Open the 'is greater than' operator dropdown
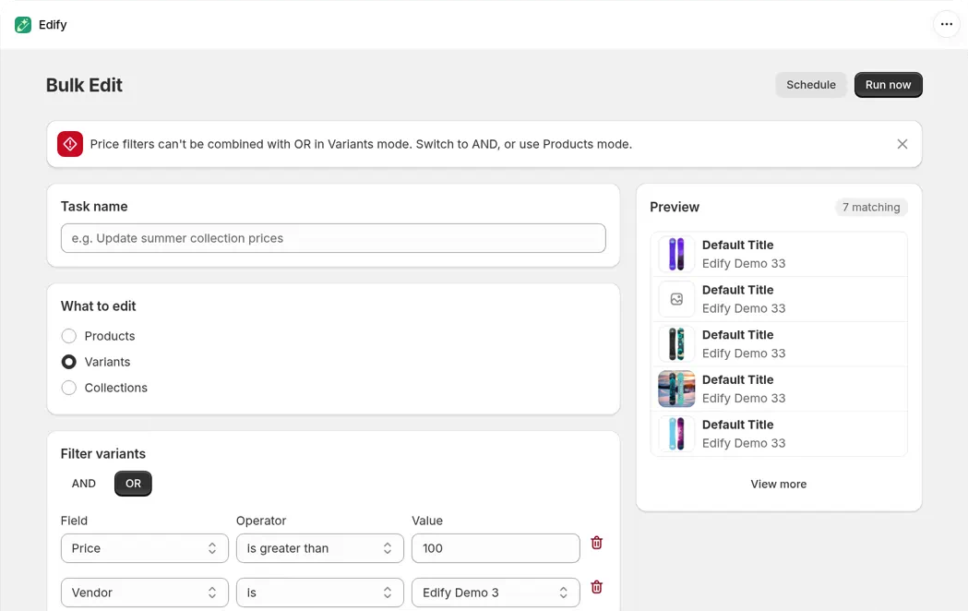Screen dimensions: 968x611 tap(320, 548)
